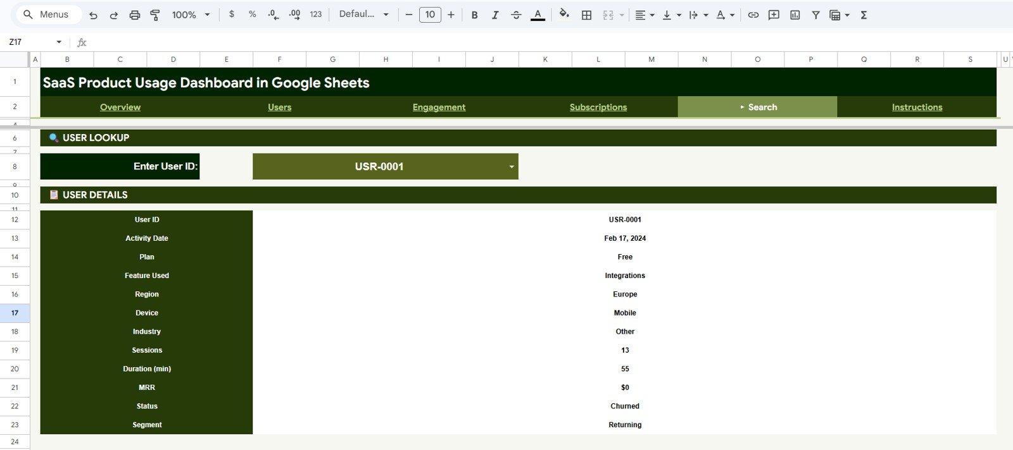Open the text wrapping dropdown

[x=698, y=15]
